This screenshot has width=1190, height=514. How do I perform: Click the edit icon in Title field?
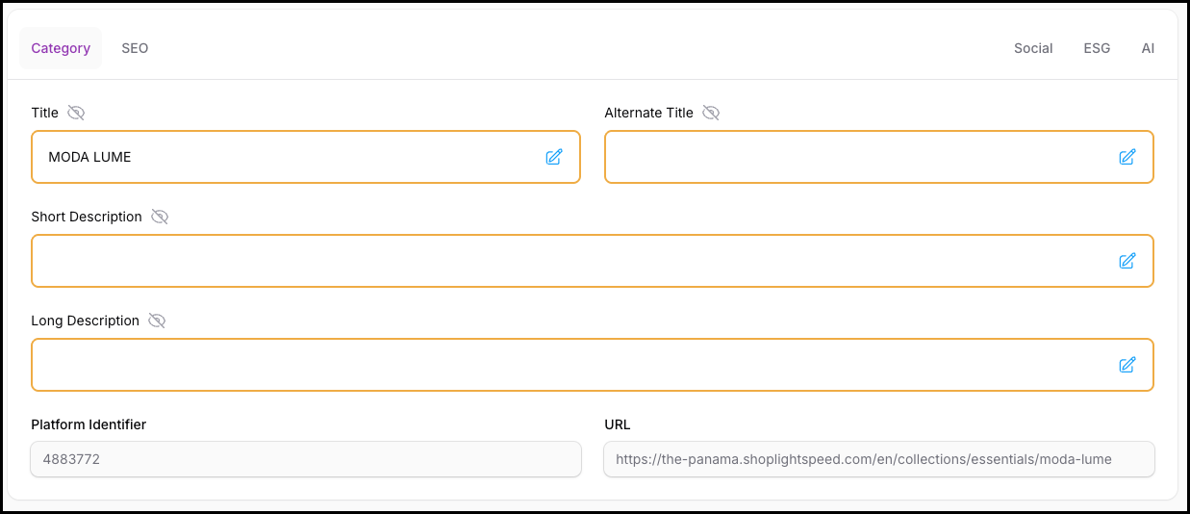click(x=554, y=157)
